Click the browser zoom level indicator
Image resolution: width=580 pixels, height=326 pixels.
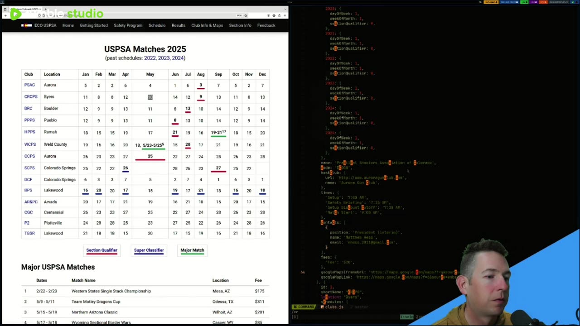tap(239, 15)
